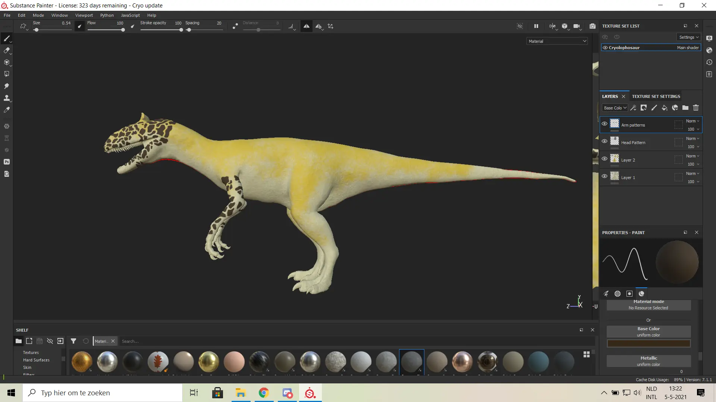Open Layer 1 blend mode Norm dropdown

click(x=693, y=173)
